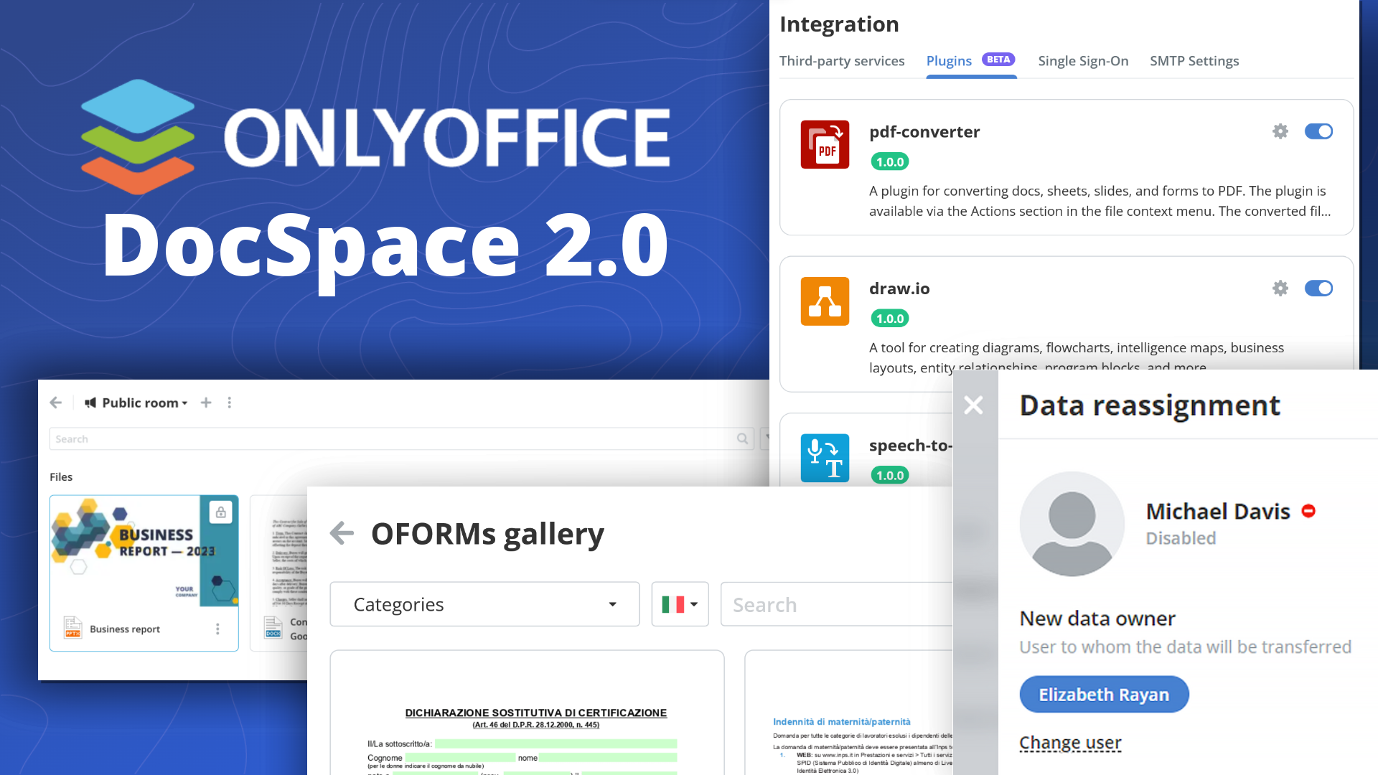Click the pdf-converter 1.0.0 version badge
1378x775 pixels.
(x=890, y=161)
